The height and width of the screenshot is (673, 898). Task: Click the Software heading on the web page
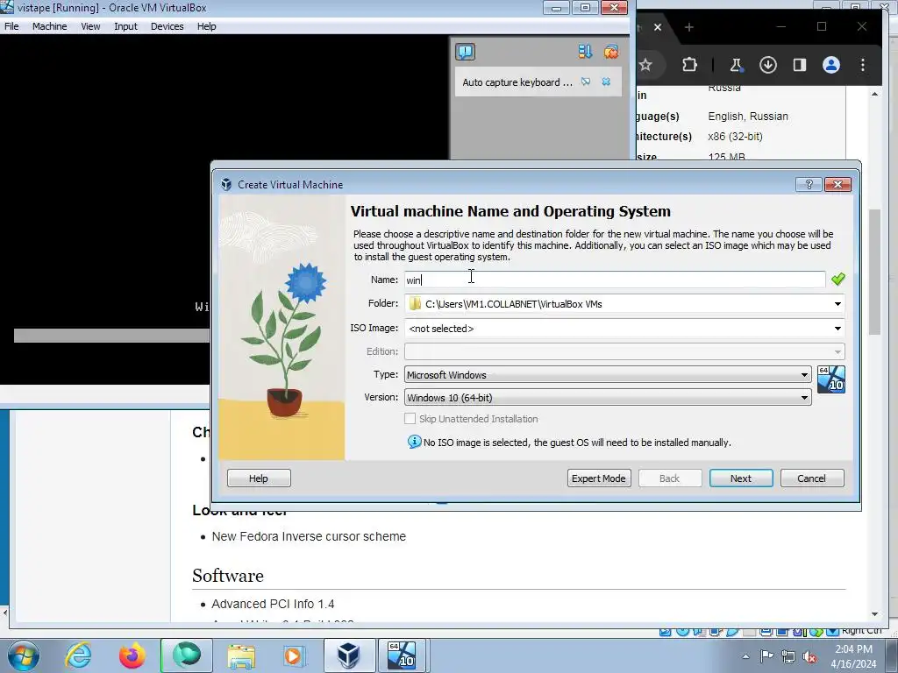tap(228, 575)
